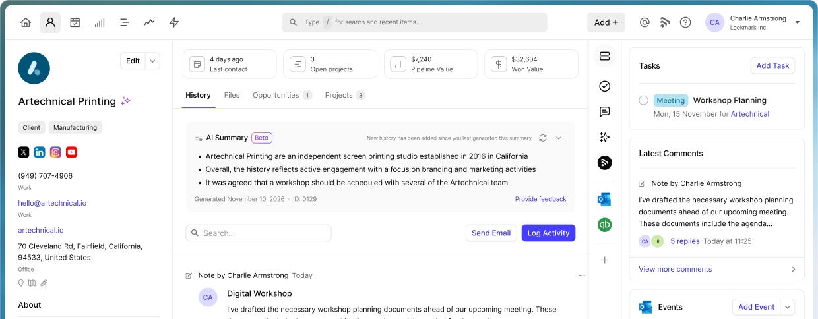818x319 pixels.
Task: Open the 5 replies link
Action: pyautogui.click(x=685, y=241)
